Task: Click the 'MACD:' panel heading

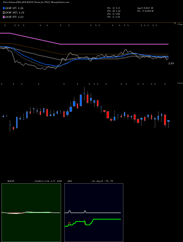Action: click(11, 181)
